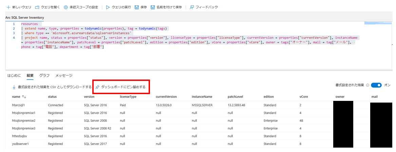
Task: Open 承認スコープの設定
Action: 81,7
